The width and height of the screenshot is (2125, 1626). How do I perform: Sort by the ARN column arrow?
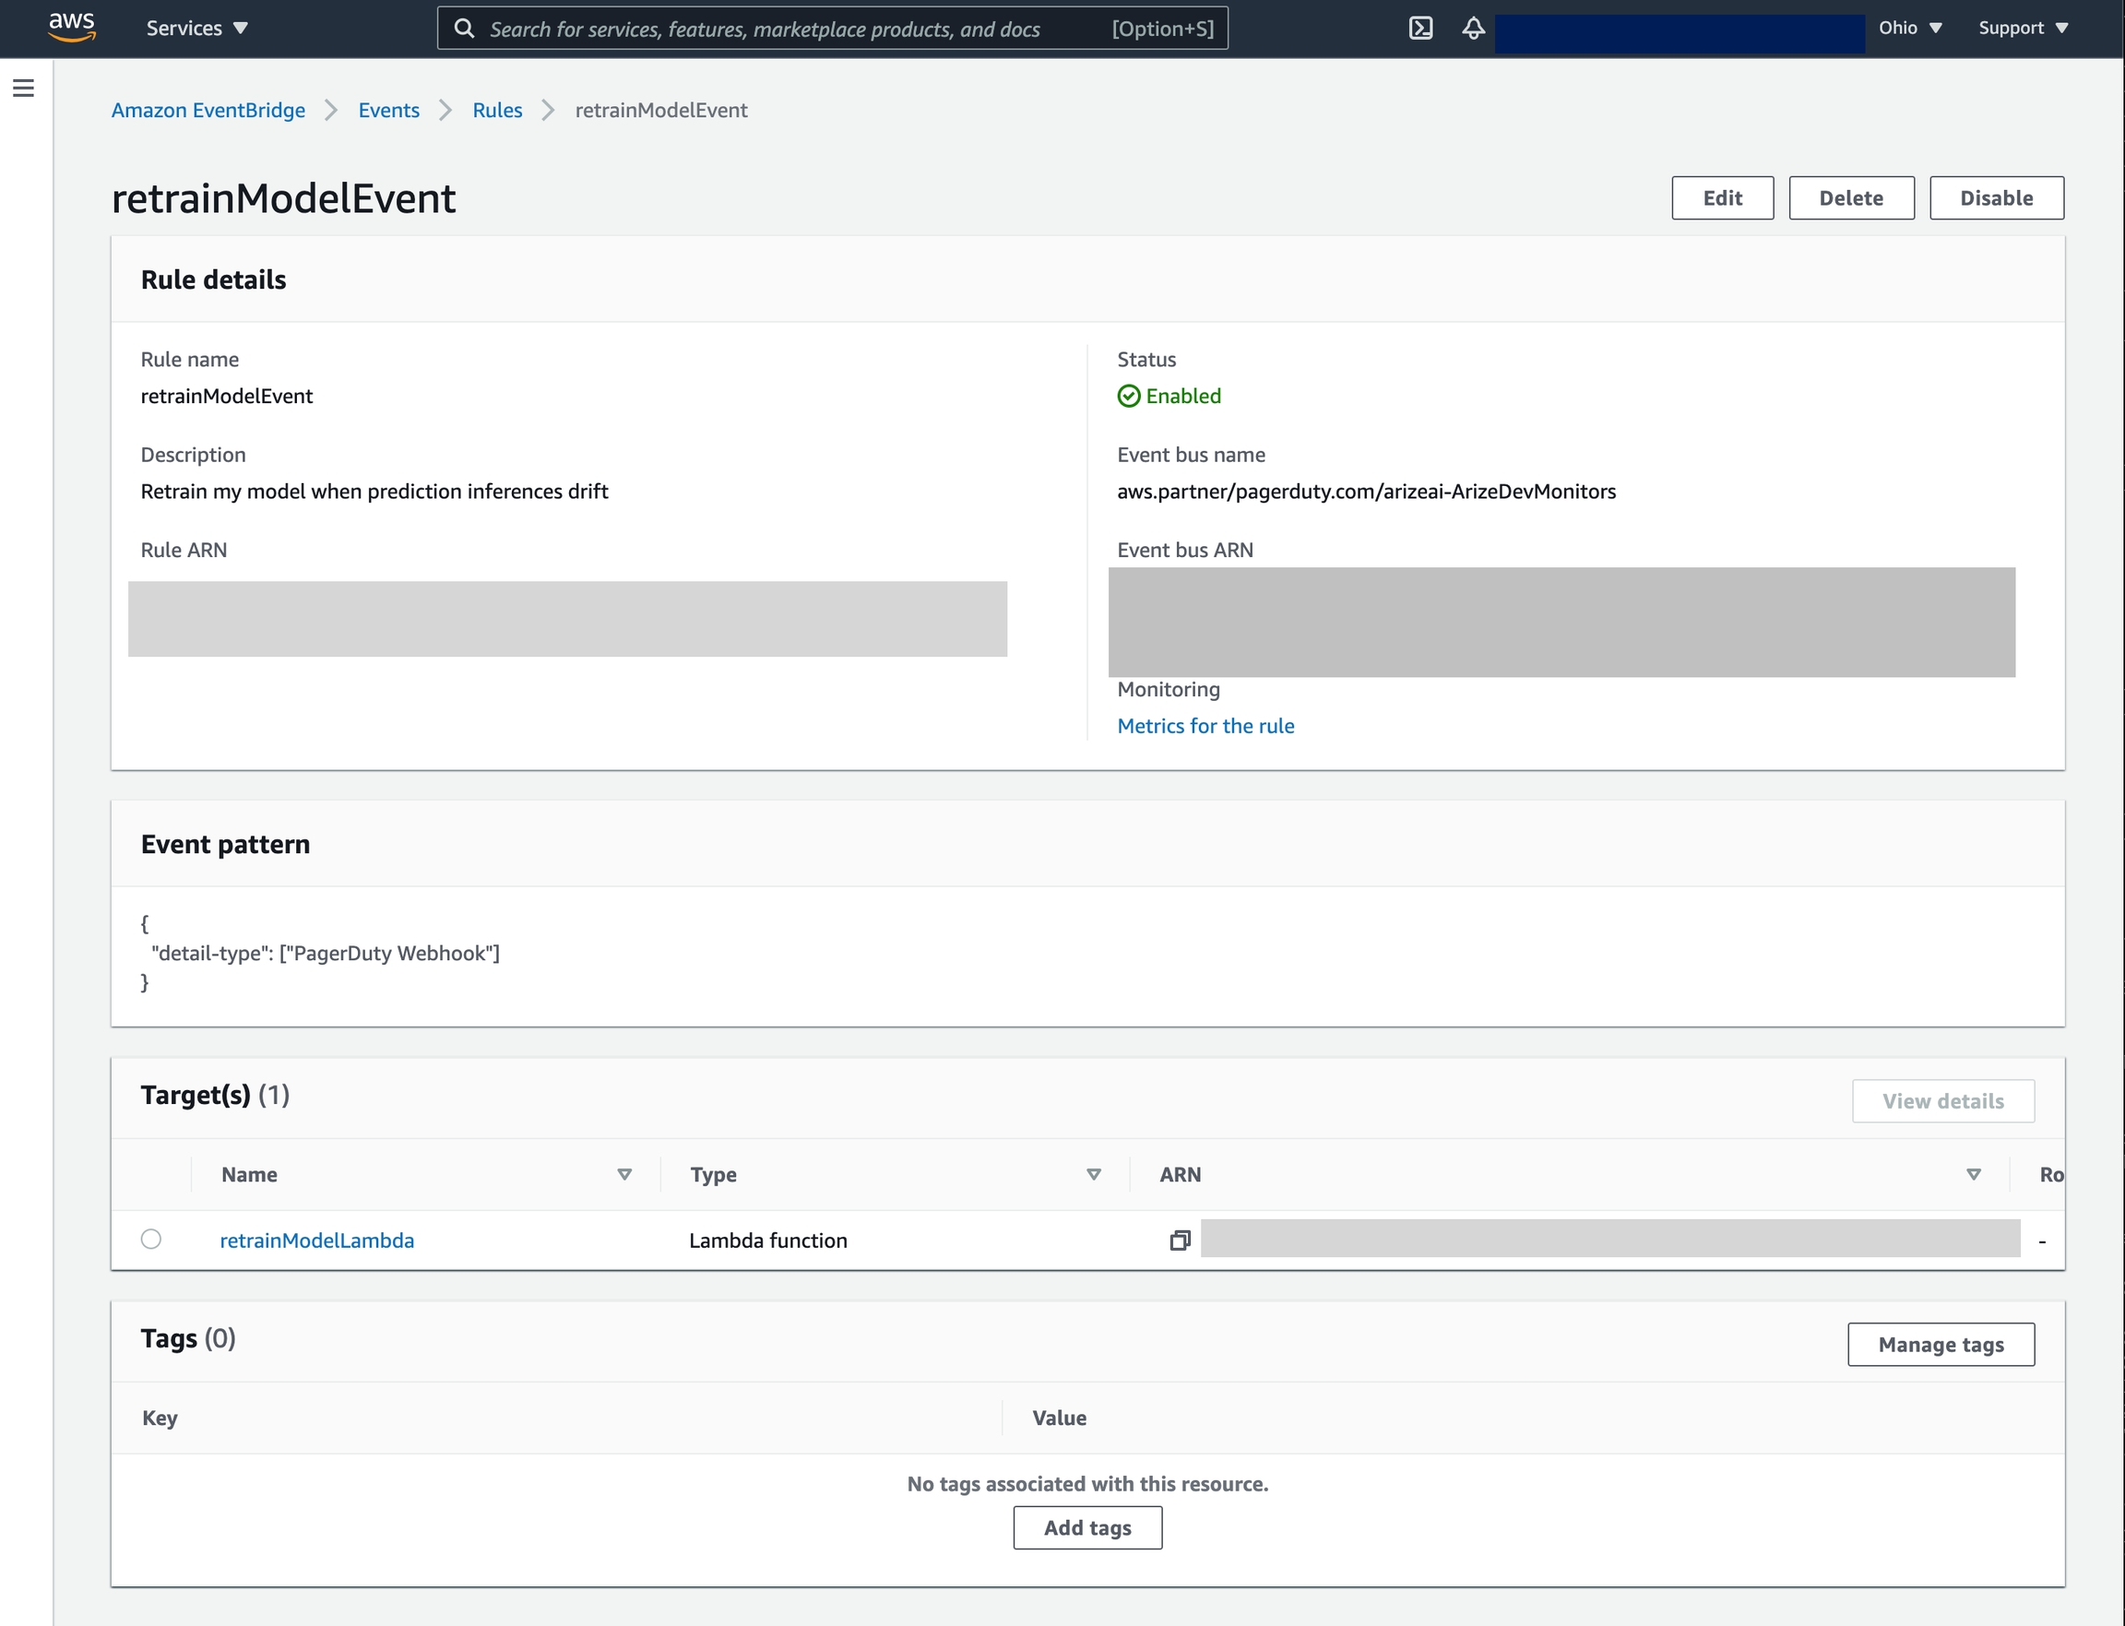pos(1973,1174)
